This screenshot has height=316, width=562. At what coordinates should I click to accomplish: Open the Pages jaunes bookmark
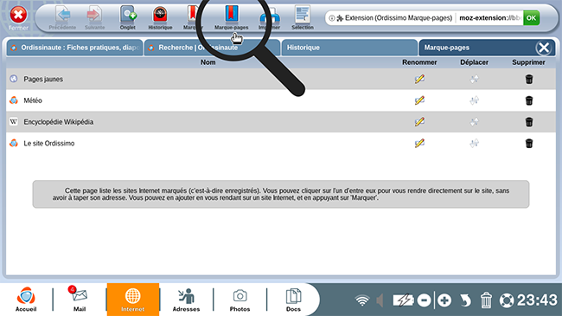click(43, 79)
